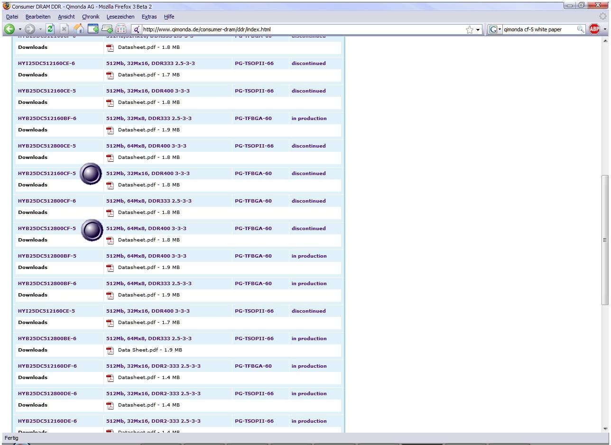Click the vertical scrollbar thumb
The image size is (611, 445).
coord(604,240)
